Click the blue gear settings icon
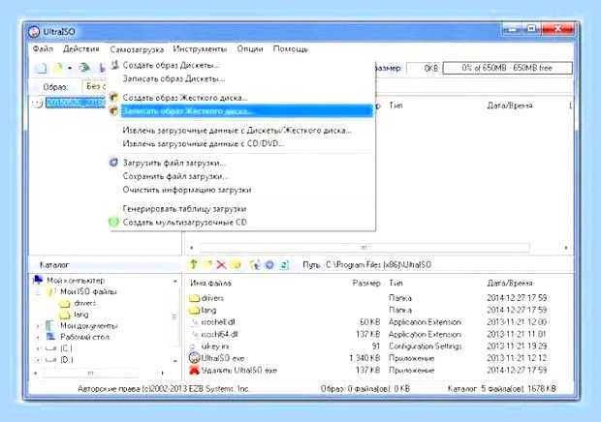 (269, 265)
